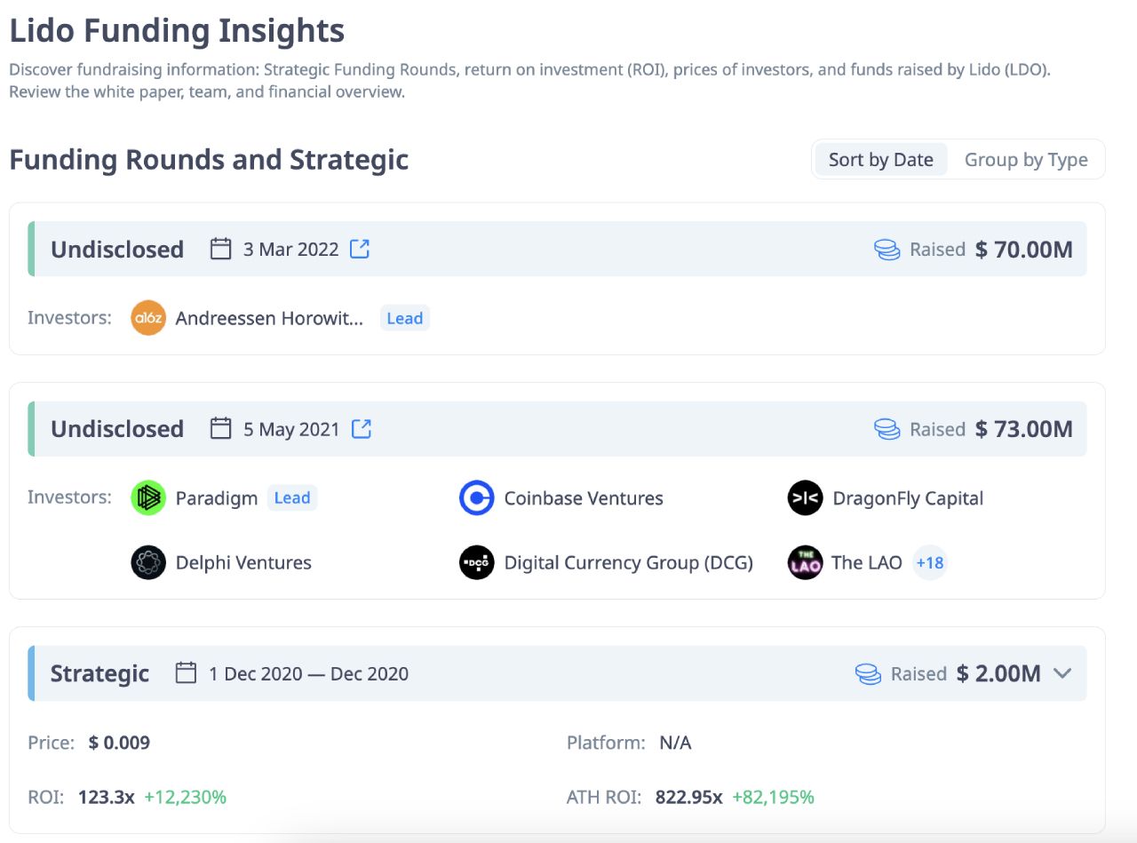
Task: Click Undisclosed title of 3 Mar 2022 round
Action: 117,249
